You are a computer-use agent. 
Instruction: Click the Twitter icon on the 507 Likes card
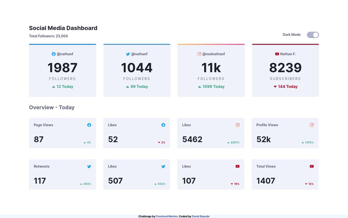163,166
